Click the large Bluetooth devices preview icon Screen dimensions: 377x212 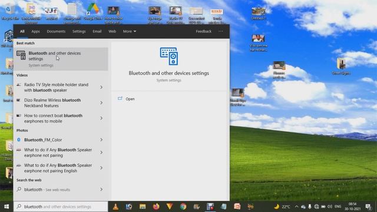(169, 57)
